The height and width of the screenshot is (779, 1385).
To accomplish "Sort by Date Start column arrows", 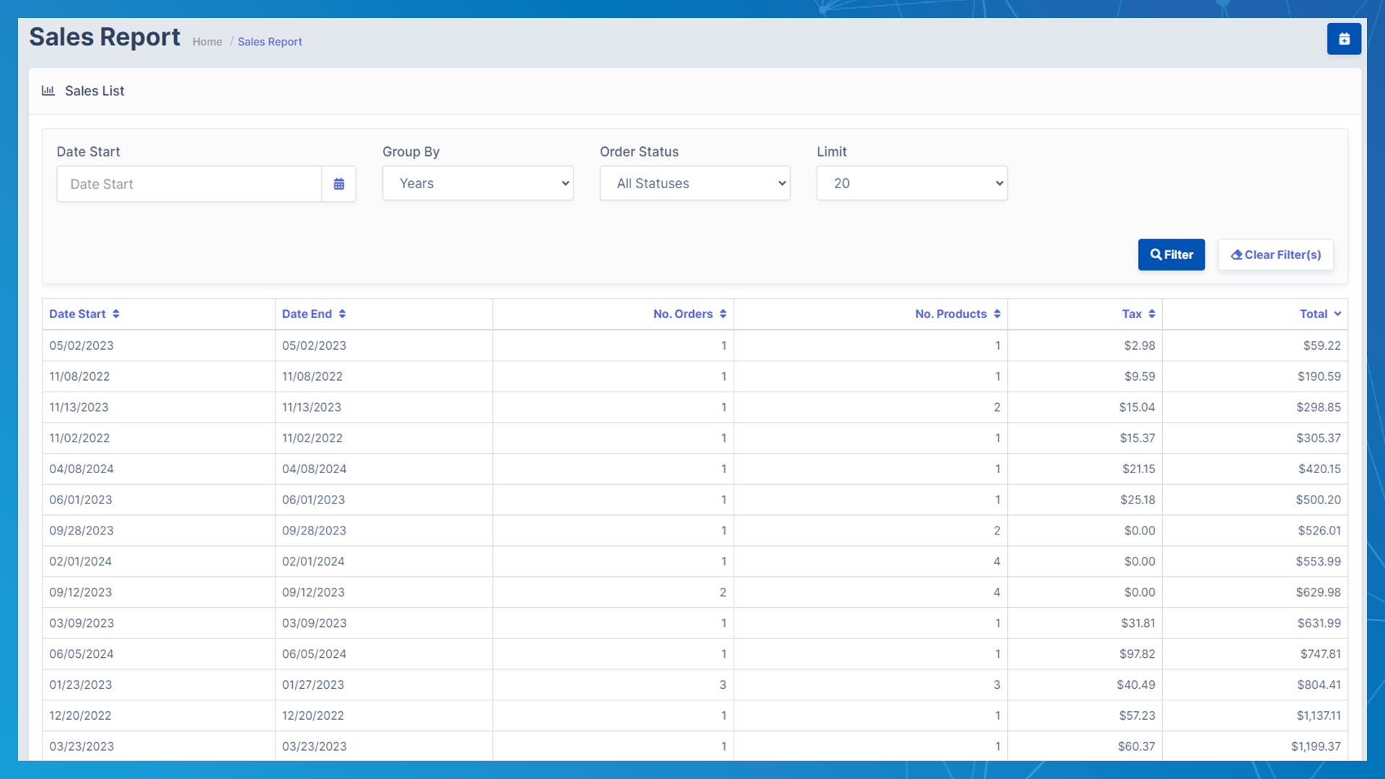I will 116,314.
